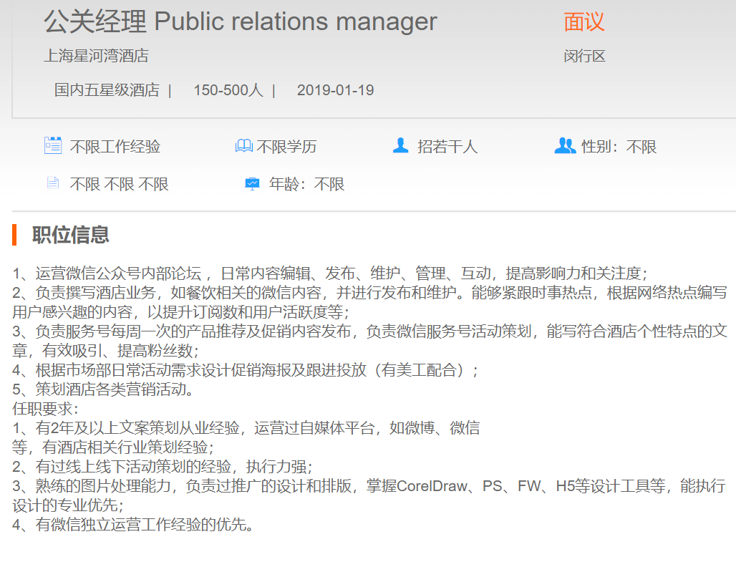The image size is (736, 567).
Task: Click the orange bar beside 职位信息
Action: click(x=14, y=235)
